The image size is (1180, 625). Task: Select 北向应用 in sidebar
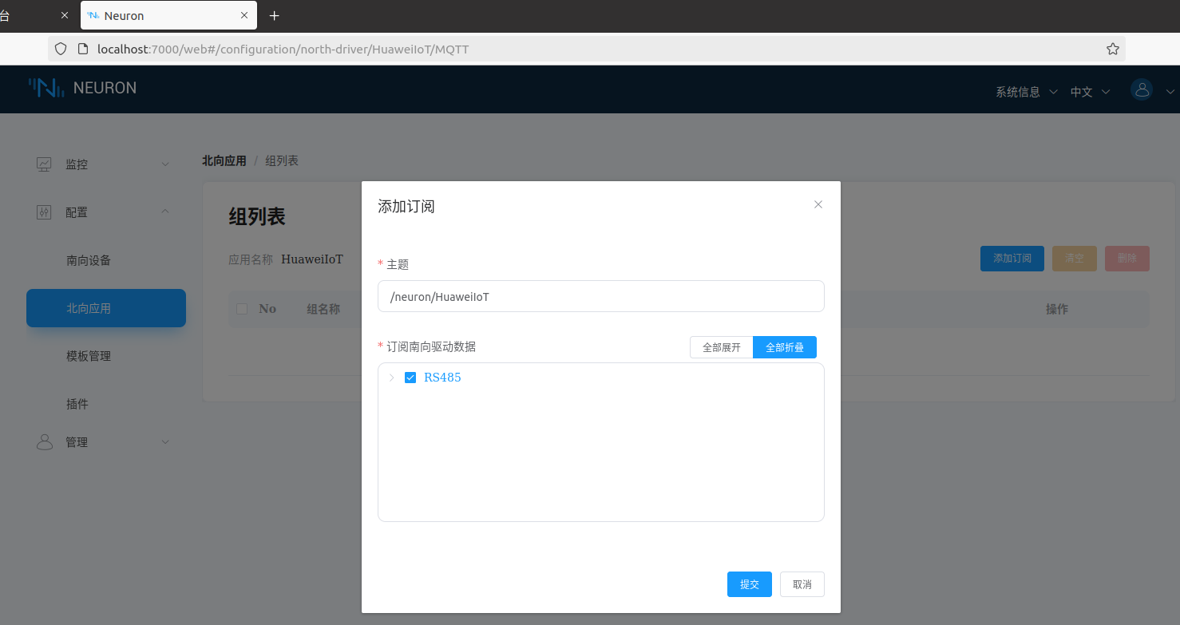(x=106, y=308)
